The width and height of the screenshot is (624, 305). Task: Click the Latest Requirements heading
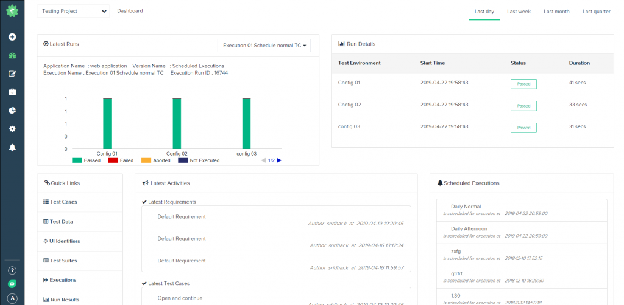pos(172,202)
